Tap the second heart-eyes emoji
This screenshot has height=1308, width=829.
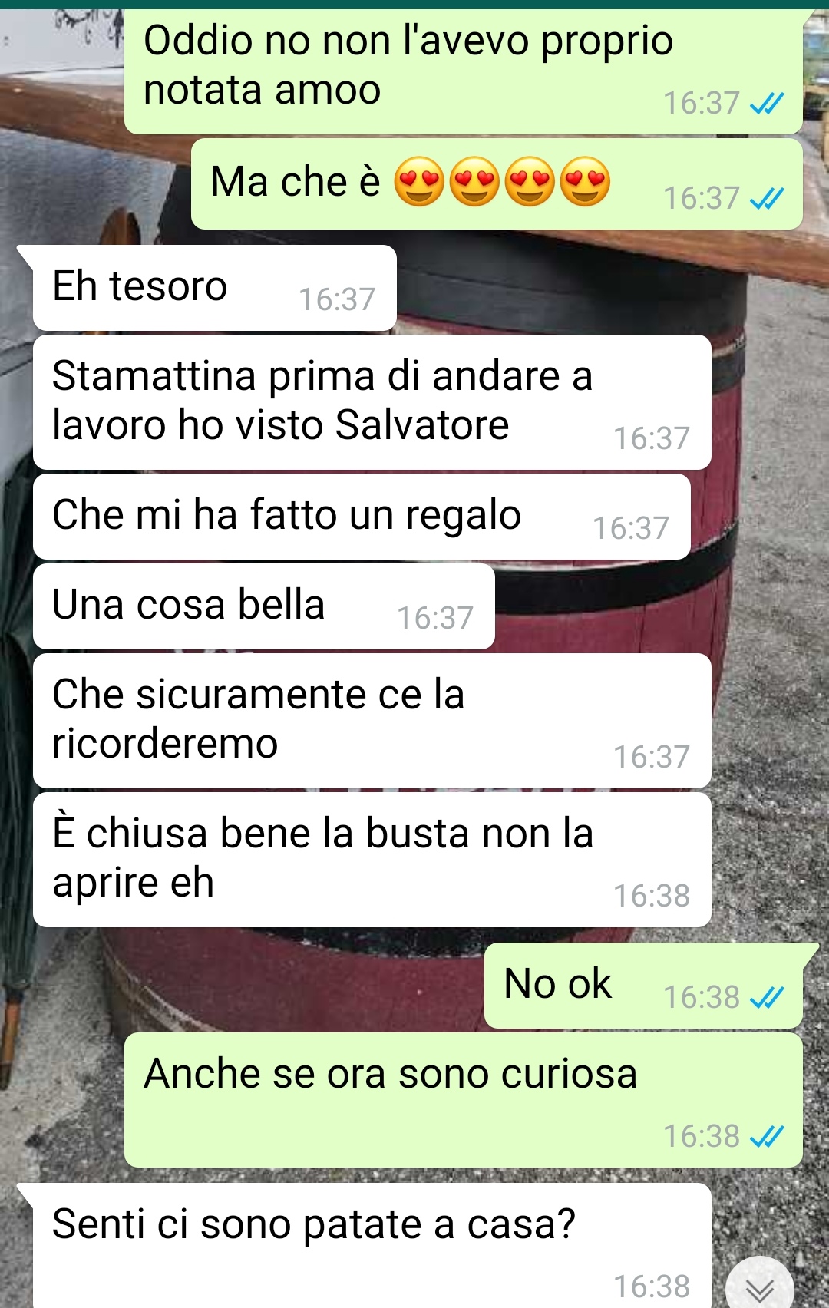pos(474,183)
